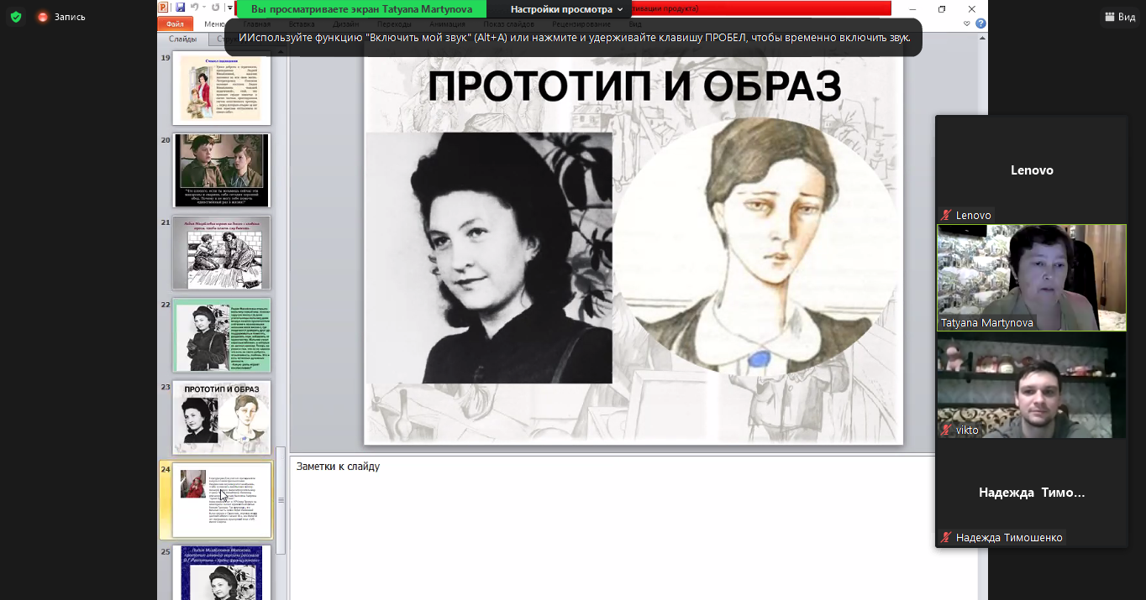Image resolution: width=1146 pixels, height=600 pixels.
Task: Expand the Настройки просмотра dropdown
Action: pyautogui.click(x=567, y=9)
